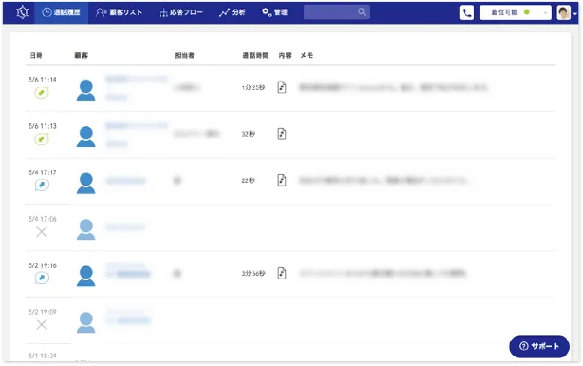583x366 pixels.
Task: Open the recording file for the 1分25秒 call
Action: [282, 87]
